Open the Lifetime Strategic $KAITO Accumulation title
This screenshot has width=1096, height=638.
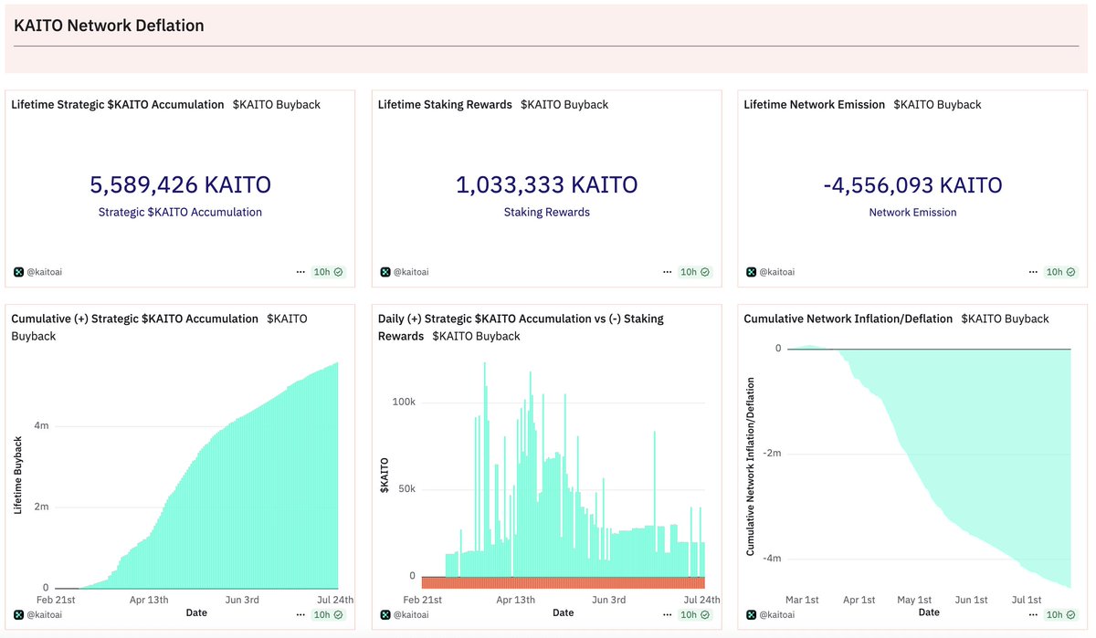point(118,104)
